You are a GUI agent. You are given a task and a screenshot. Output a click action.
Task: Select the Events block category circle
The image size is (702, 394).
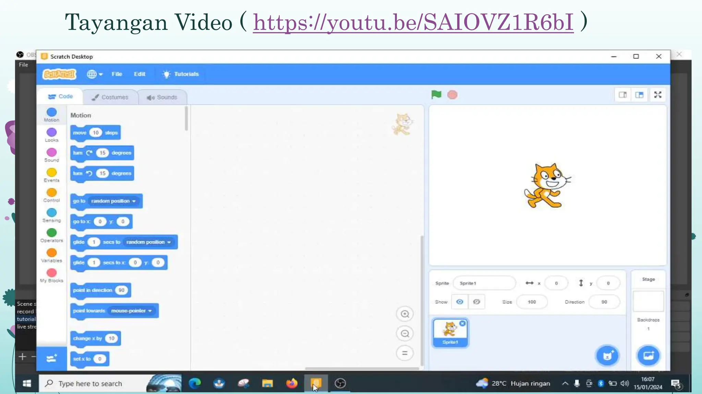(x=51, y=172)
